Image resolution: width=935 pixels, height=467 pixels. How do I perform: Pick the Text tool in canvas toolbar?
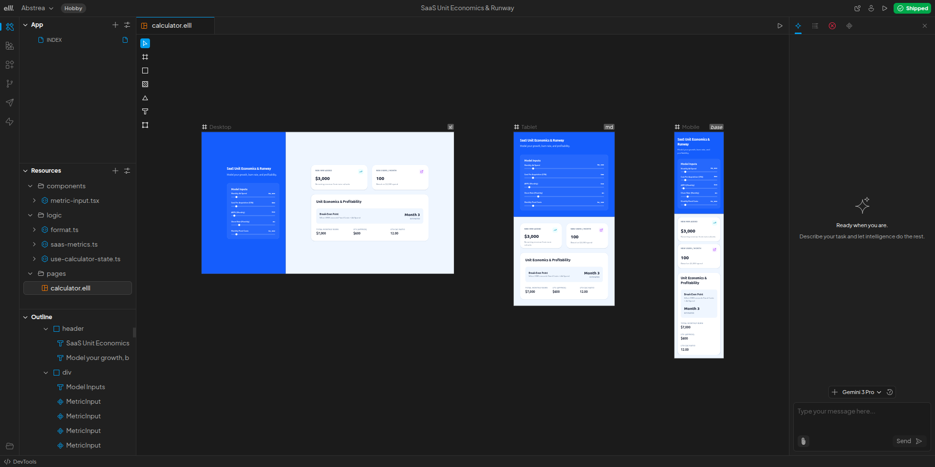coord(145,111)
